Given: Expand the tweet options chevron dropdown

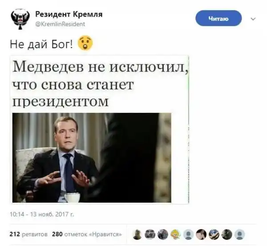Looking at the screenshot, I should [253, 19].
